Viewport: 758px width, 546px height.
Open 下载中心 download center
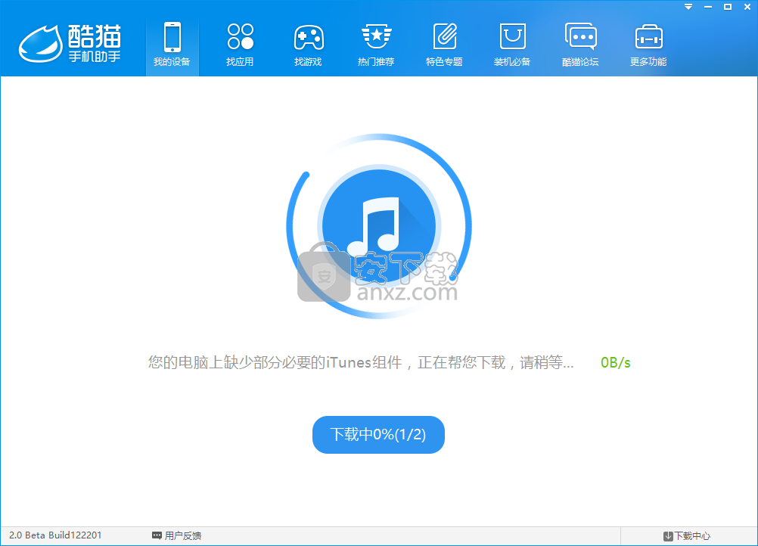tap(687, 536)
